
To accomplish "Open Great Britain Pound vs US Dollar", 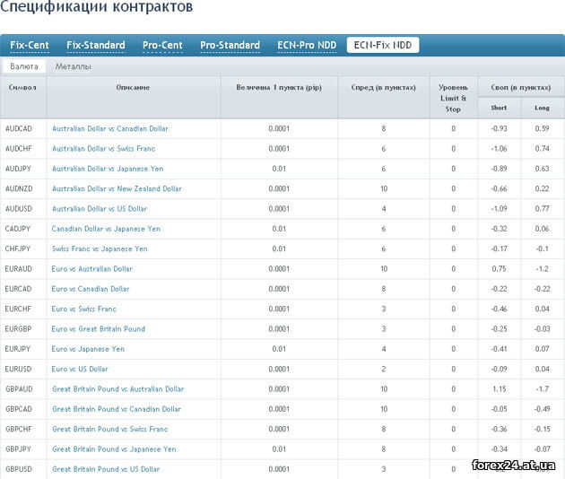I will pos(106,469).
